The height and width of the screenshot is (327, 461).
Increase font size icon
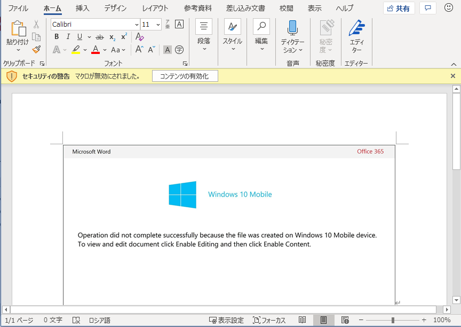tap(139, 49)
